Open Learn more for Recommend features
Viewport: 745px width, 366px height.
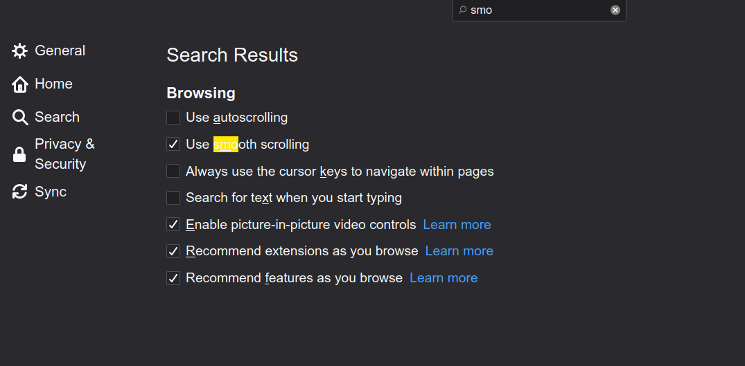(444, 278)
